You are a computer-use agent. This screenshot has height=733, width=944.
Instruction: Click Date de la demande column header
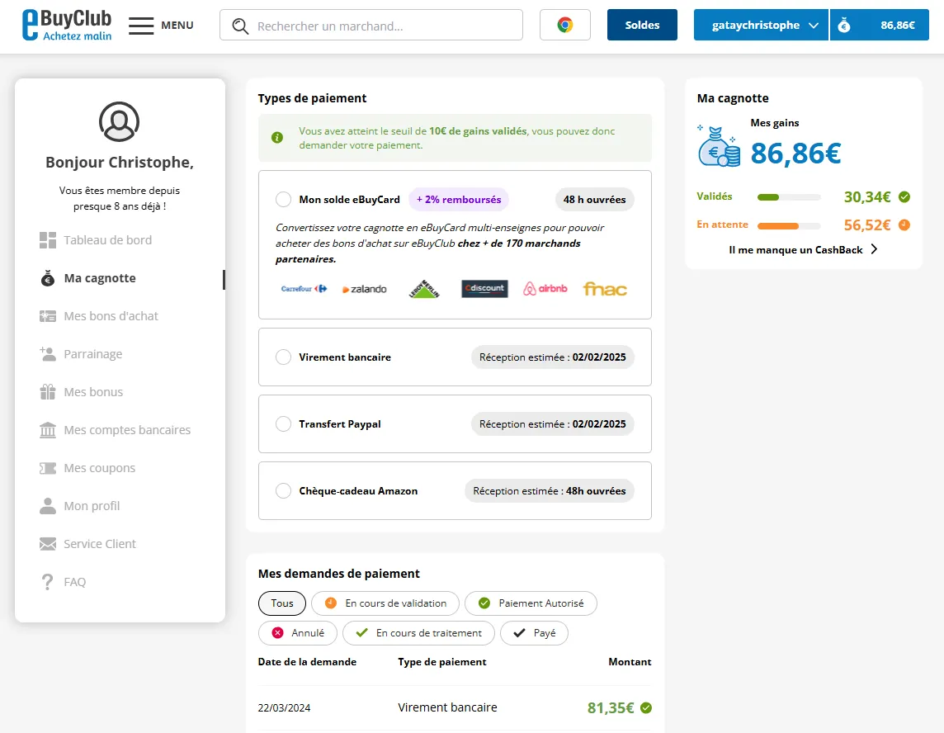coord(307,662)
